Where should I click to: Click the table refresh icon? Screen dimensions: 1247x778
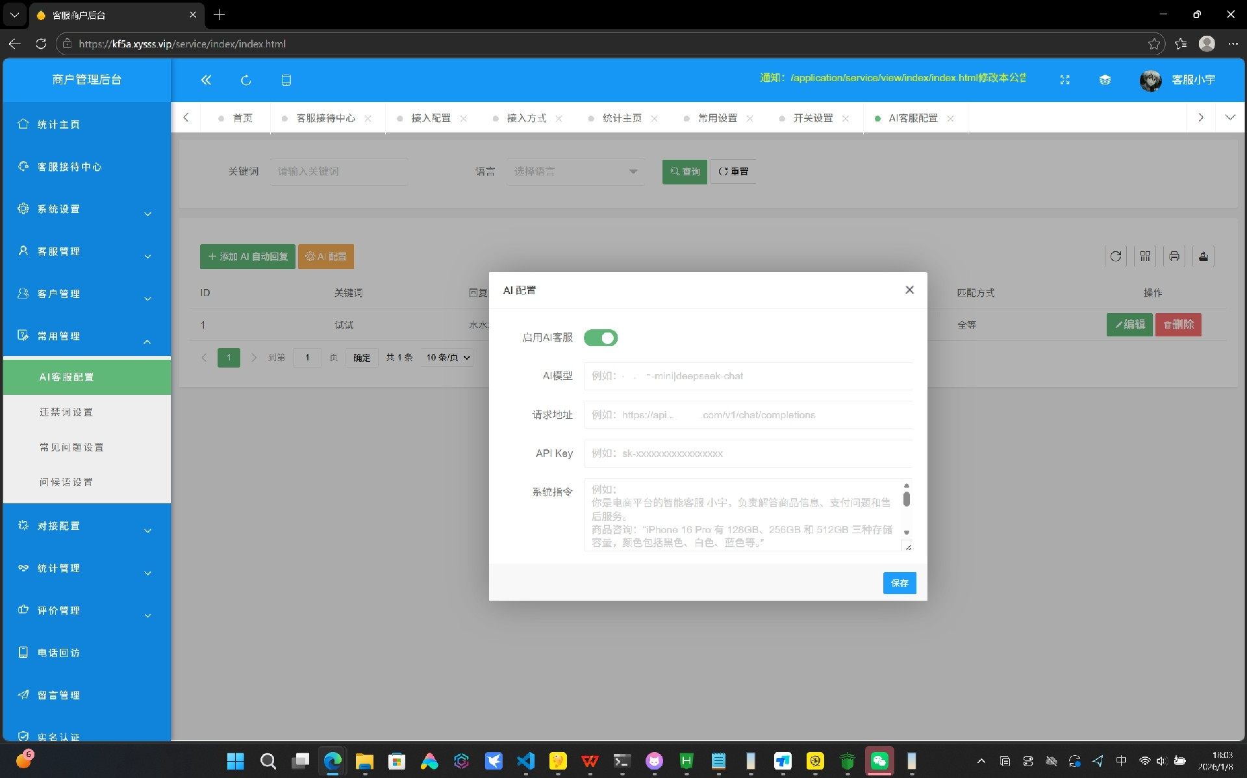click(1115, 256)
